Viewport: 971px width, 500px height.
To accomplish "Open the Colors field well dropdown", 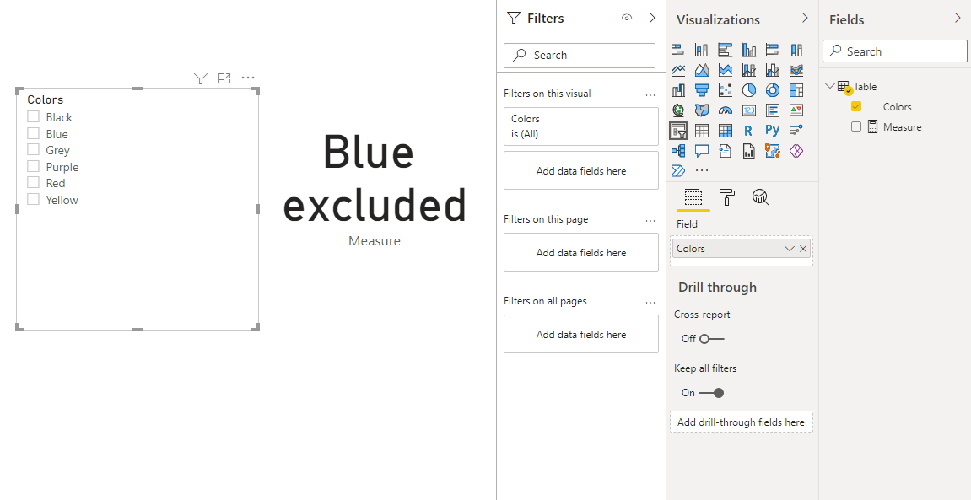I will pyautogui.click(x=790, y=249).
